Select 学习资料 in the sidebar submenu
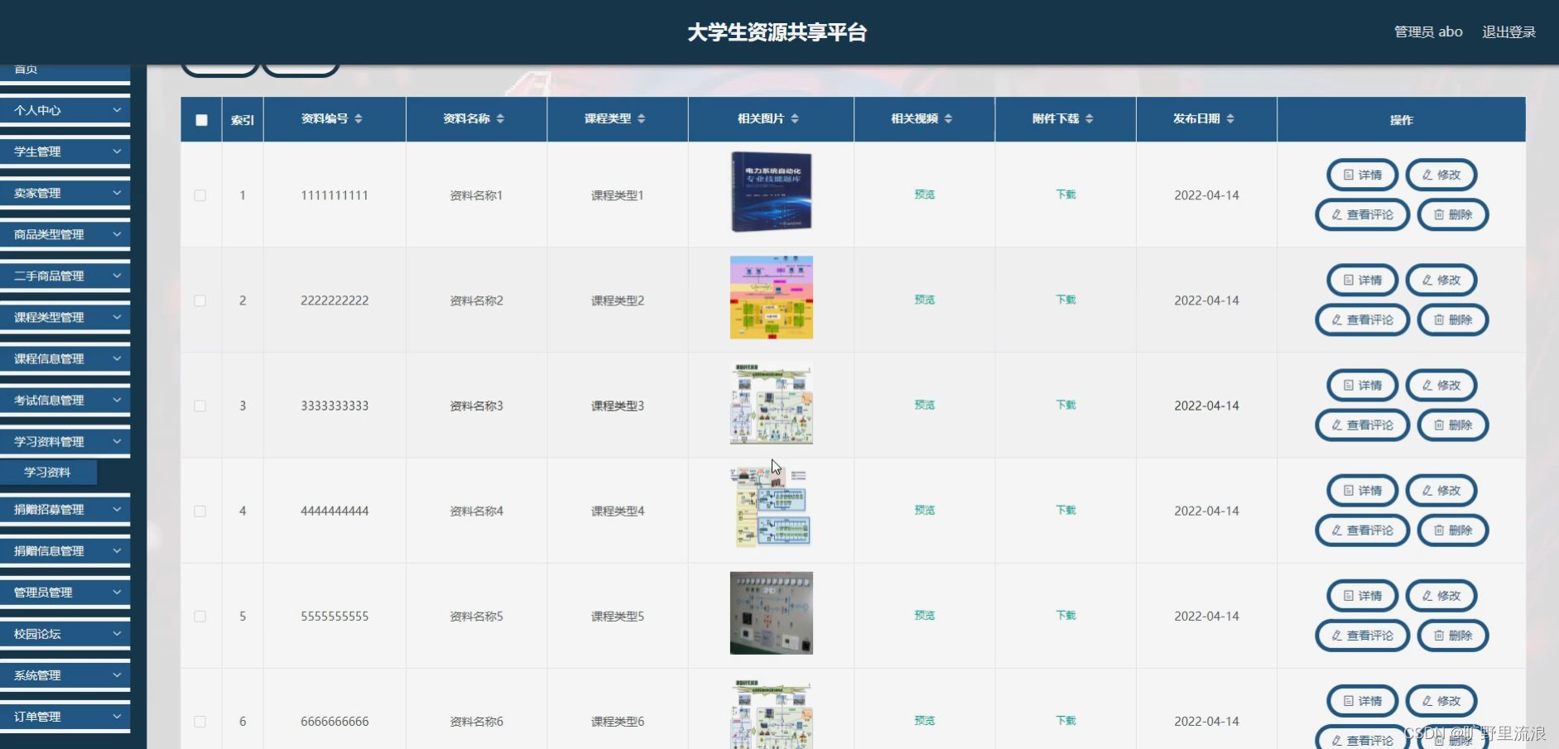 [49, 472]
